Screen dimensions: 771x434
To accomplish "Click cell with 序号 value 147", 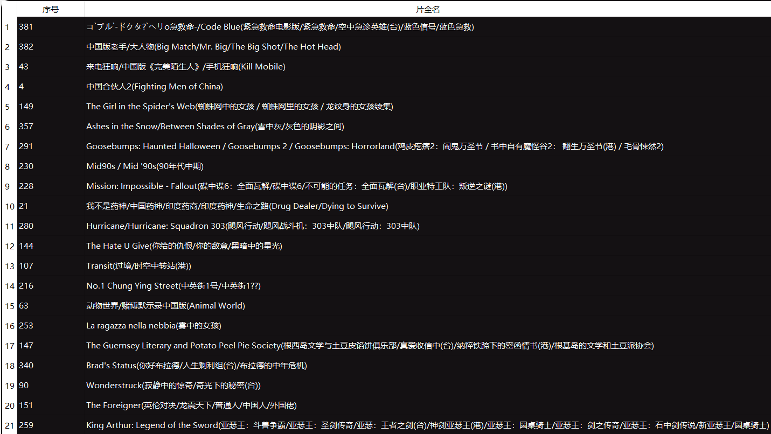I will (x=51, y=346).
